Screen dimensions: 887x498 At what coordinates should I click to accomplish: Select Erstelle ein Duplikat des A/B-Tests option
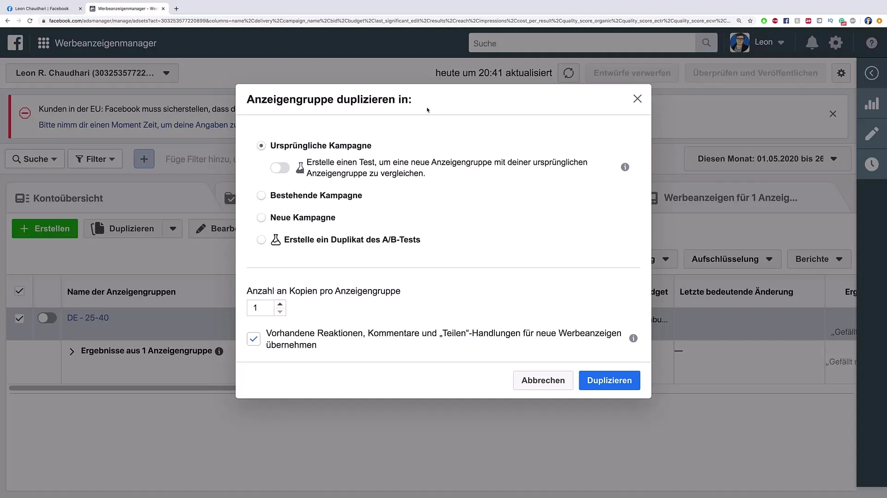261,240
